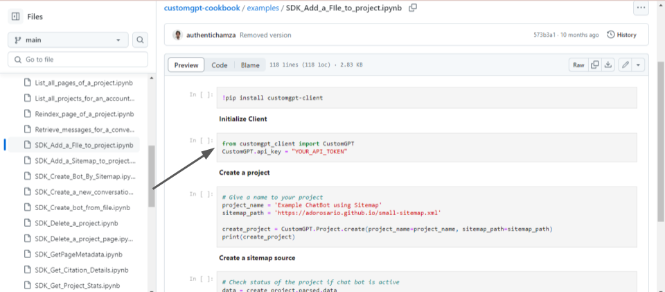Viewport: 665px width, 292px height.
Task: Open the main branch dropdown
Action: click(68, 40)
